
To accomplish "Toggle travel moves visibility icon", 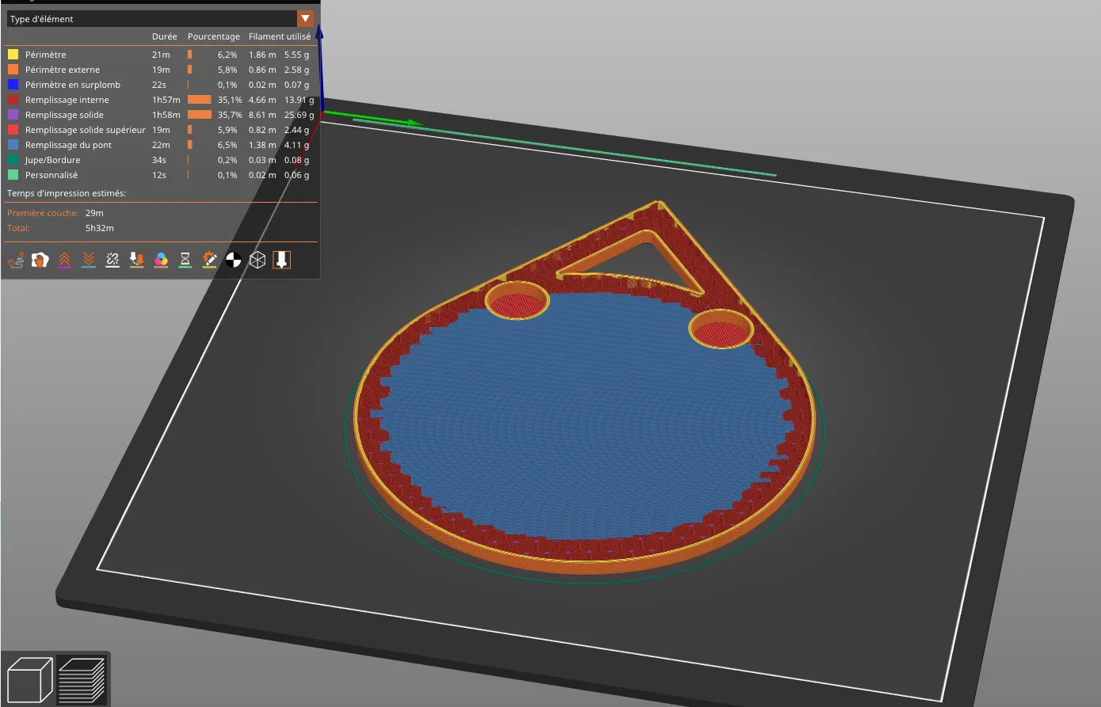I will (17, 260).
